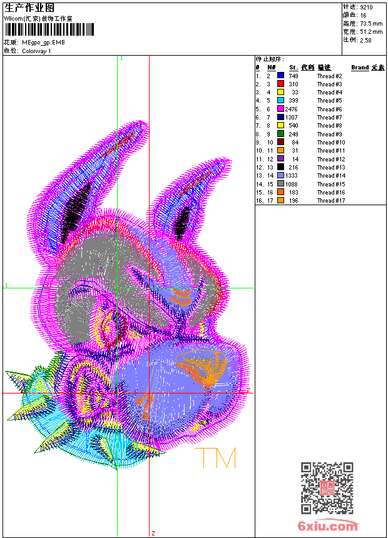Select the magenta swatch for Thread #6
This screenshot has width=388, height=538.
280,109
